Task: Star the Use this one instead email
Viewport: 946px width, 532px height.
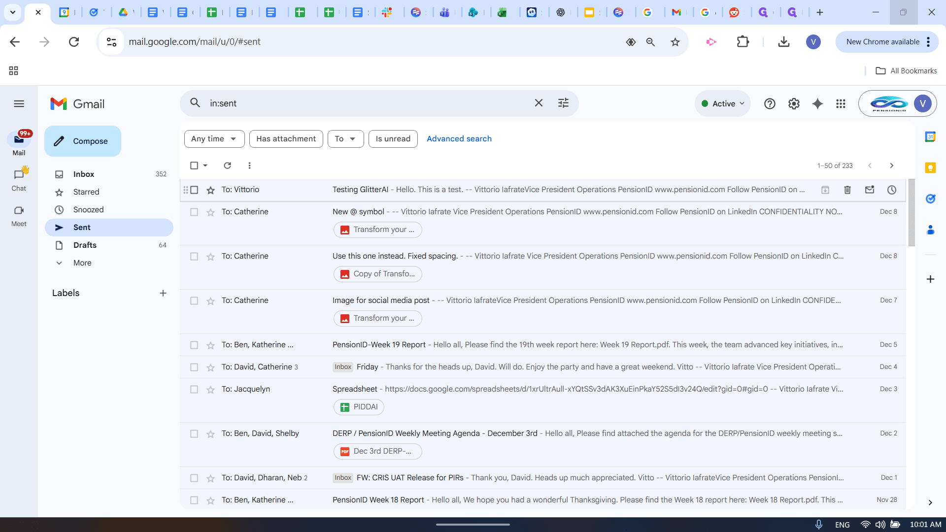Action: (x=210, y=257)
